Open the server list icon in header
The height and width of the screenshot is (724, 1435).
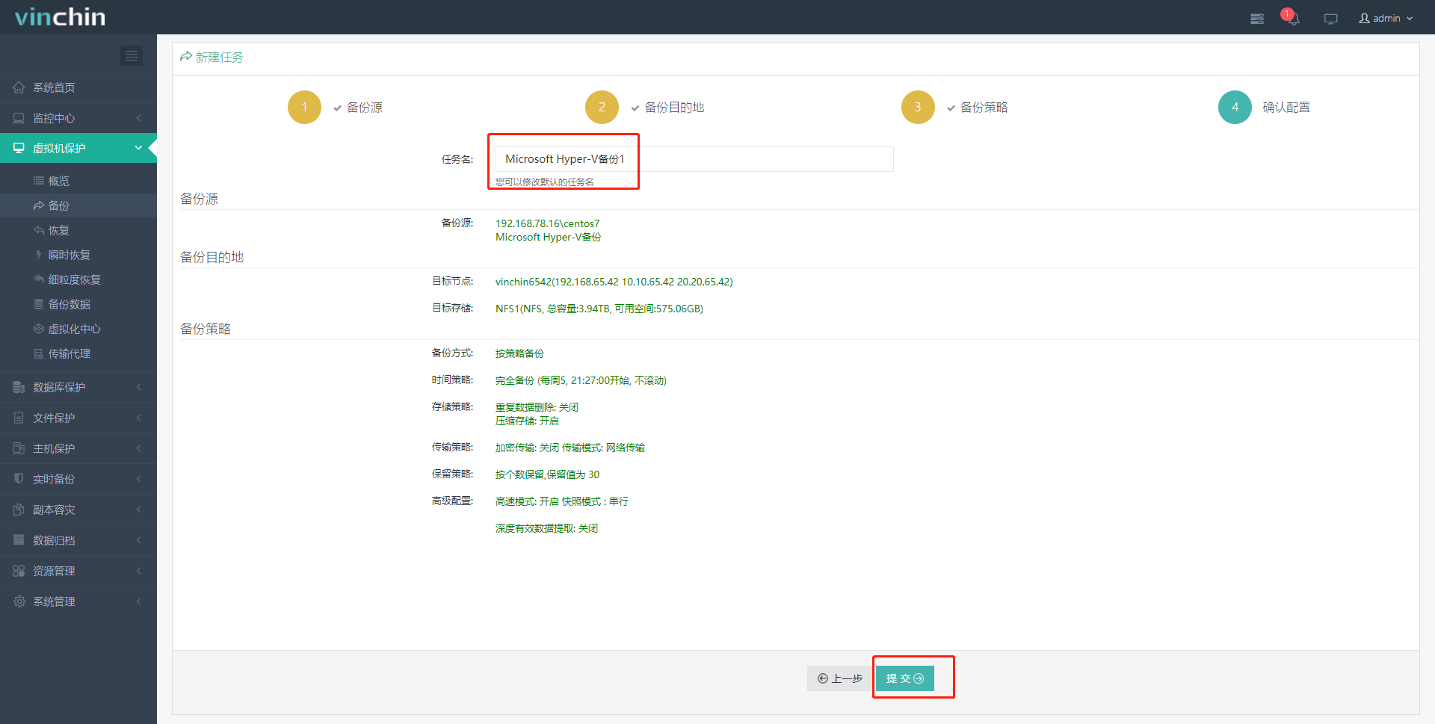tap(1257, 19)
